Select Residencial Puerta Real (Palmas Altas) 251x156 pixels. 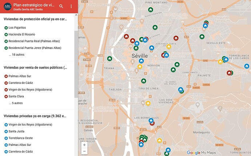pos(34,41)
